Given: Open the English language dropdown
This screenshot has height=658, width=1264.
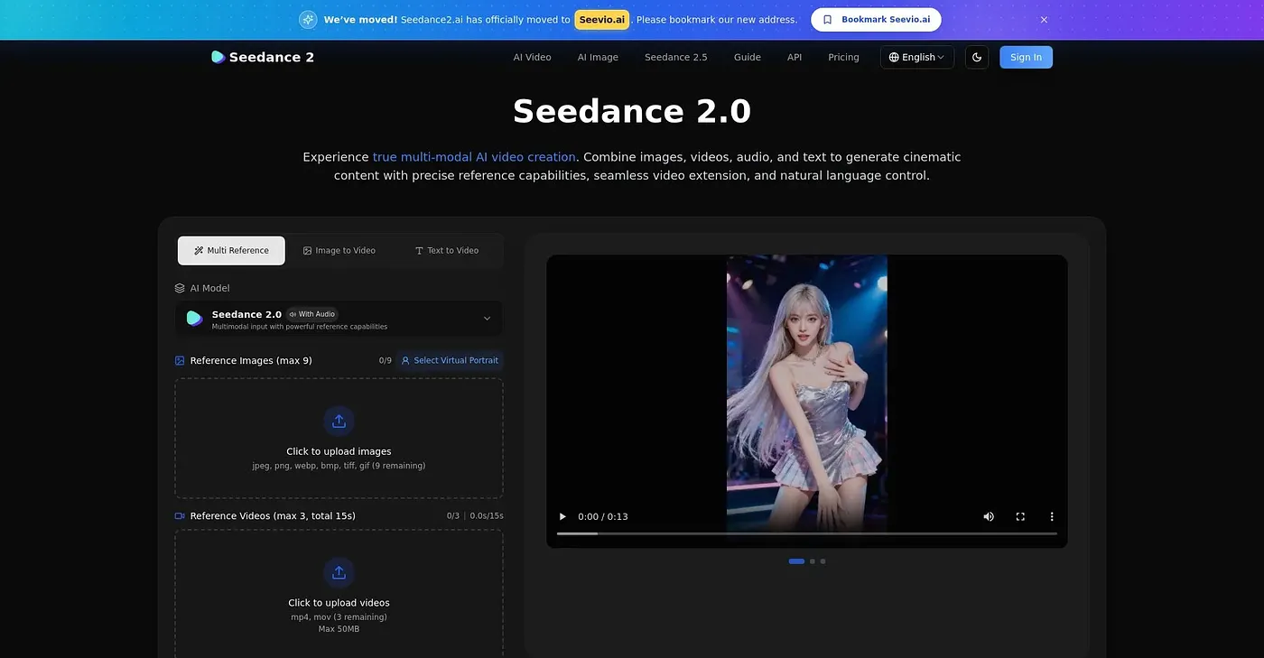Looking at the screenshot, I should [x=917, y=57].
